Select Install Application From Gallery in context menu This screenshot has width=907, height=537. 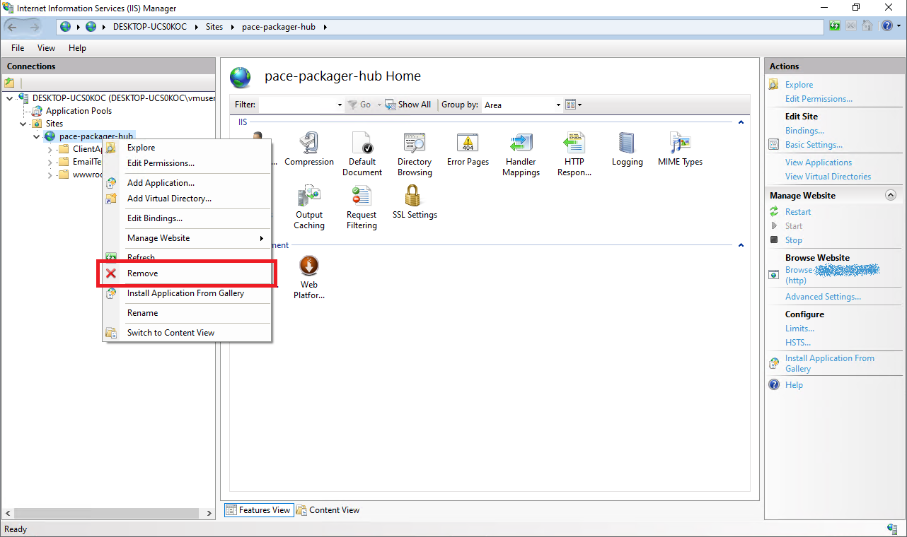tap(187, 293)
